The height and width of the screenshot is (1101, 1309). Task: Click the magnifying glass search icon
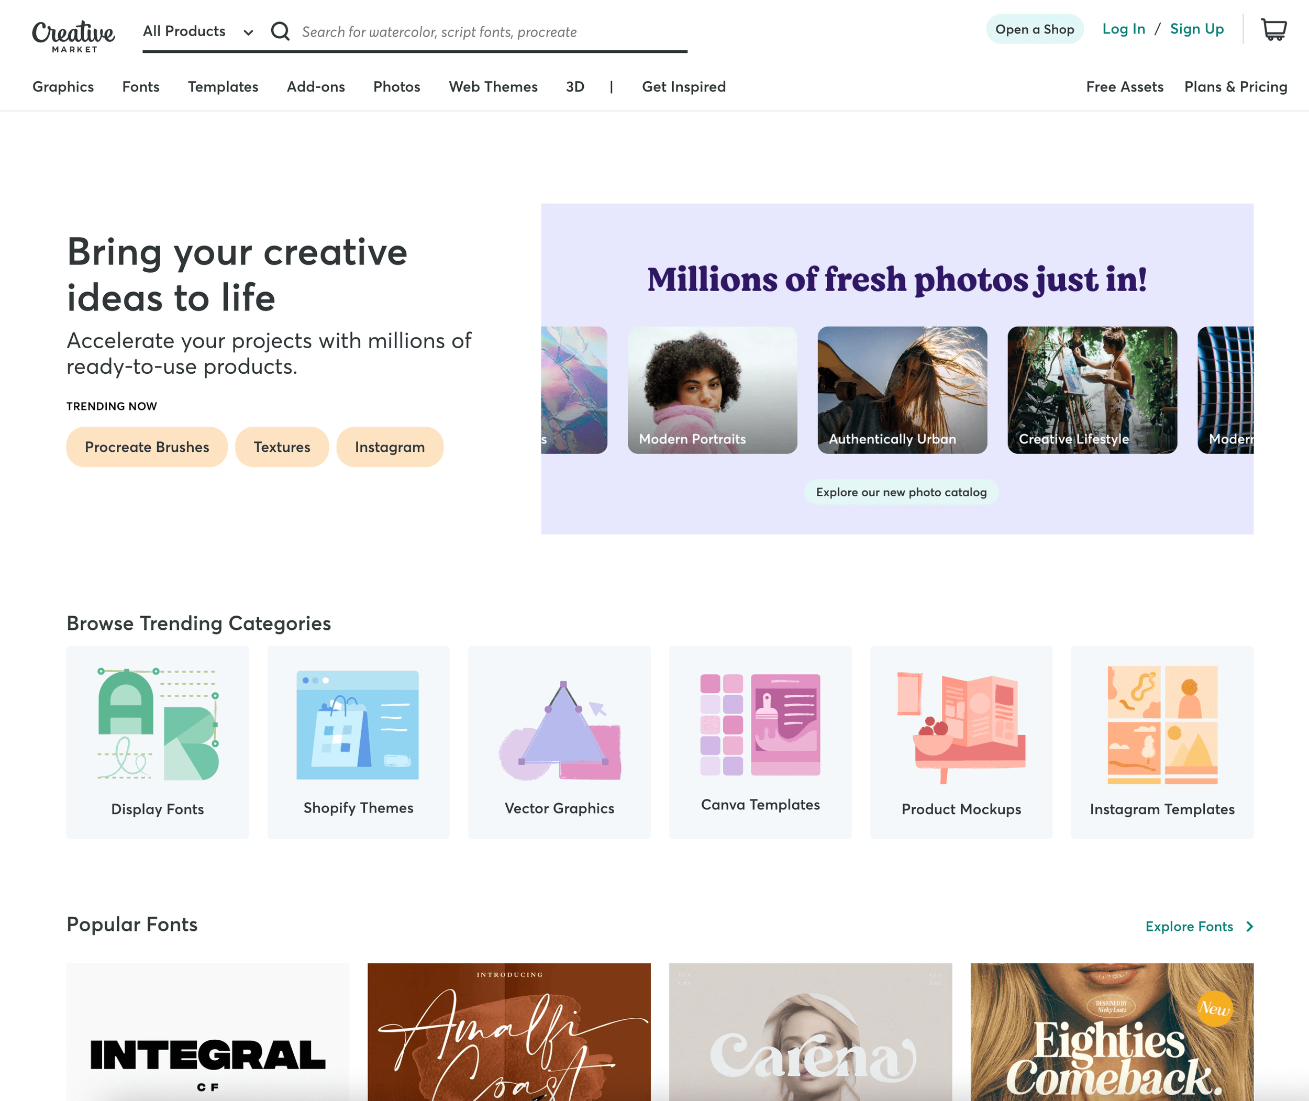[280, 31]
